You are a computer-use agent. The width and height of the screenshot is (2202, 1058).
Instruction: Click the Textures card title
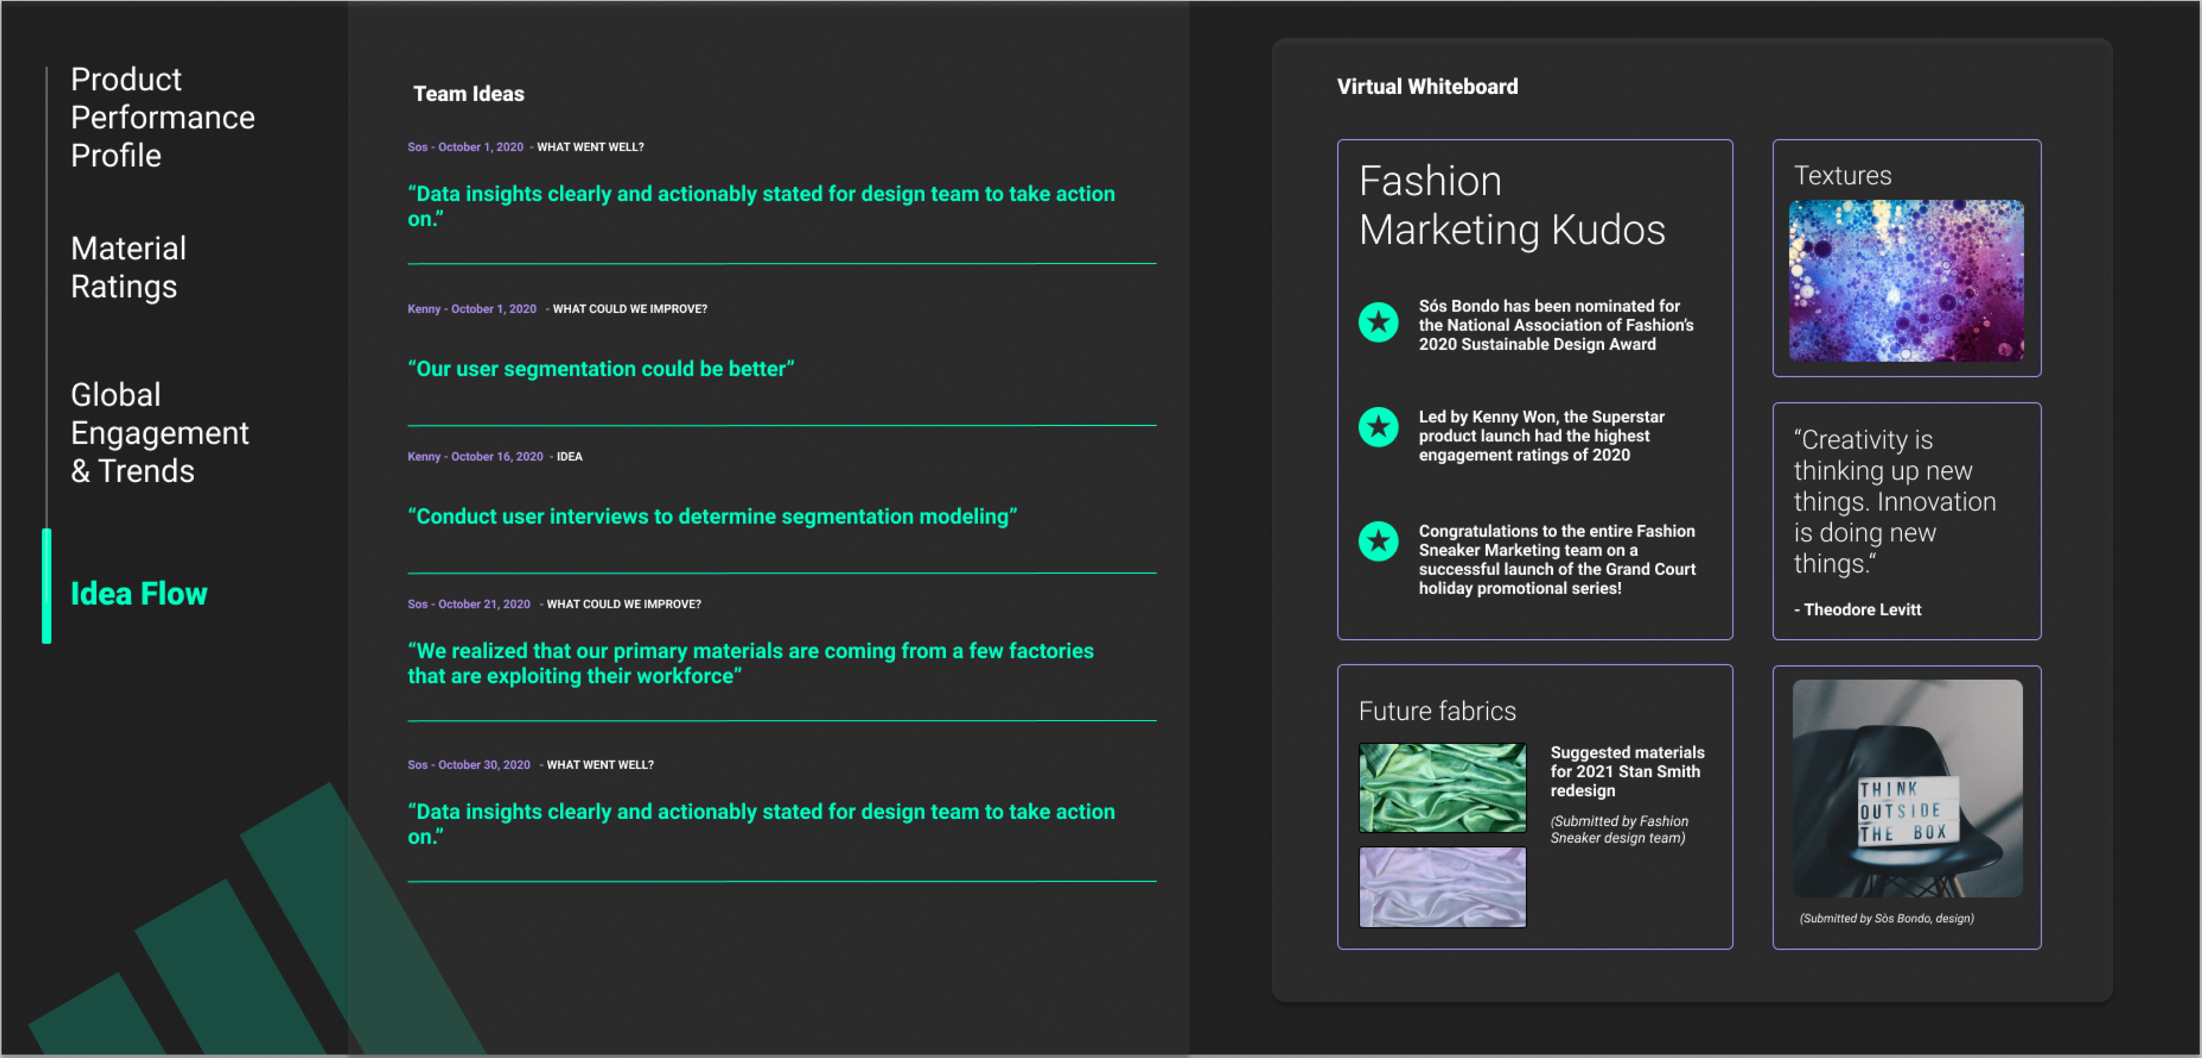[x=1842, y=175]
